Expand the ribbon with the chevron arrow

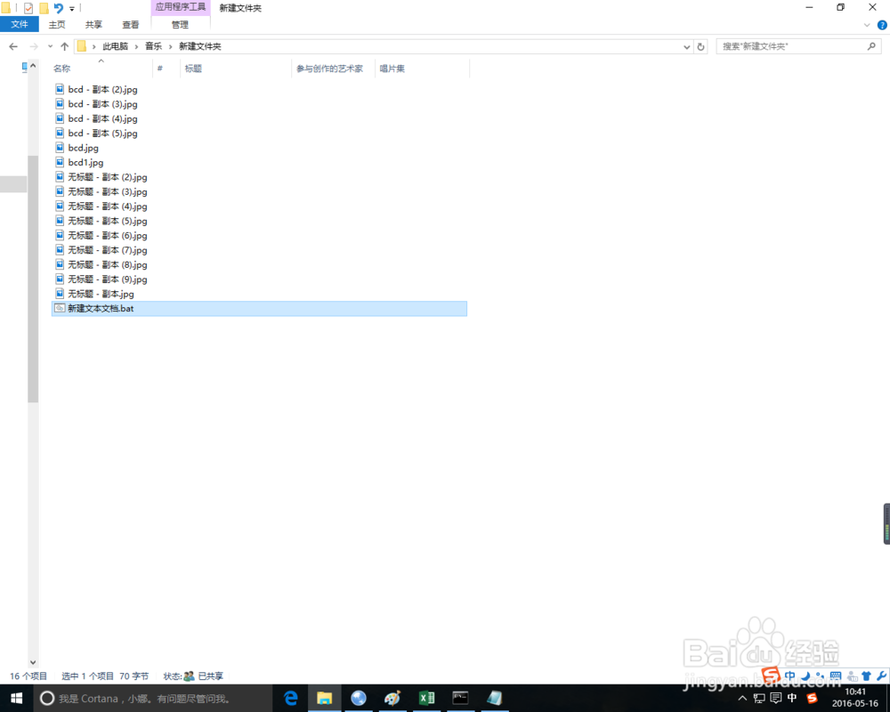pyautogui.click(x=867, y=25)
